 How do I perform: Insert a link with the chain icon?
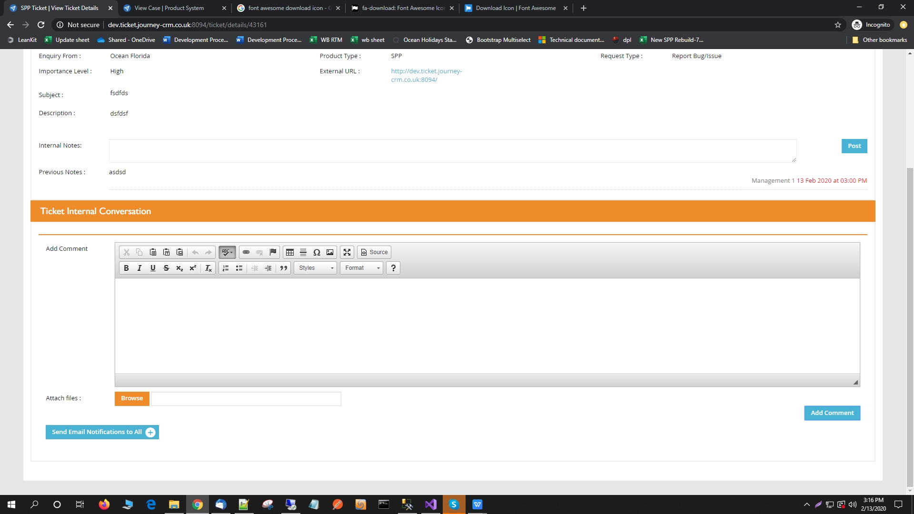point(246,252)
